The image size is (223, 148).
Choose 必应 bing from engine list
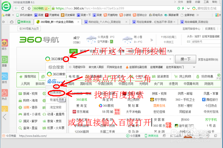pyautogui.click(x=56, y=81)
